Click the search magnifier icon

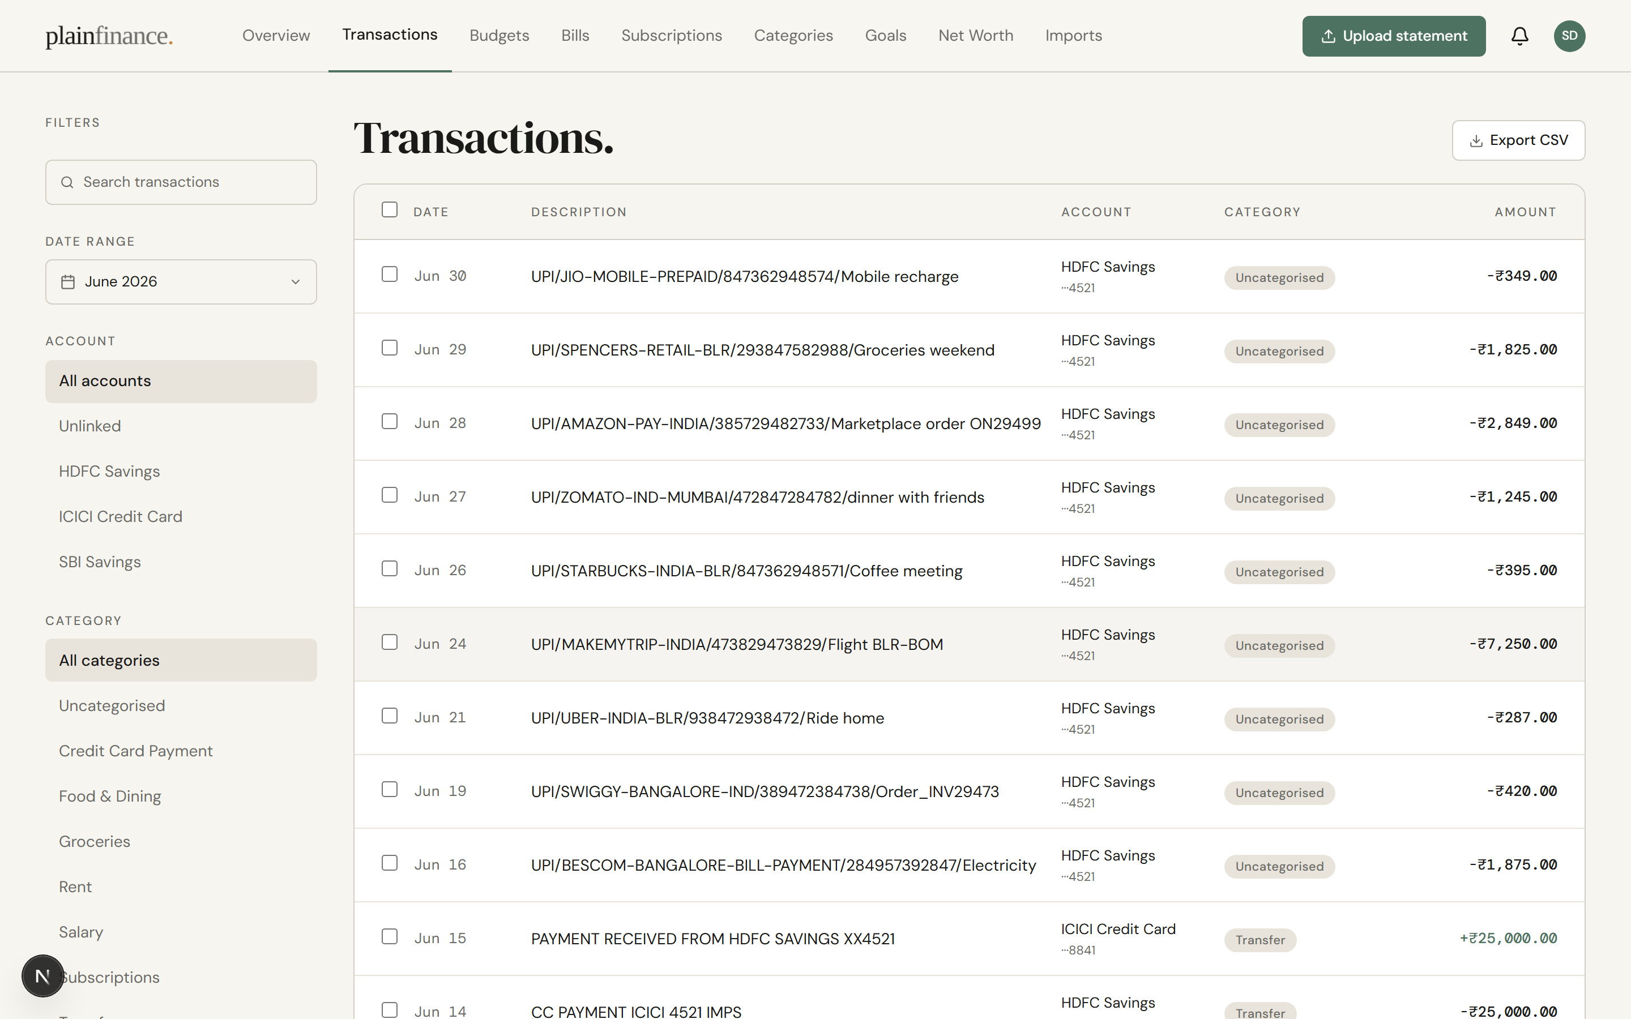pos(67,182)
